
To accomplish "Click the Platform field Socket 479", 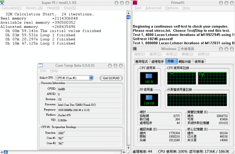I will tap(89, 115).
